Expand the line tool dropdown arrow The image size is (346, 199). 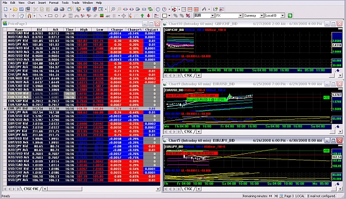(x=45, y=15)
